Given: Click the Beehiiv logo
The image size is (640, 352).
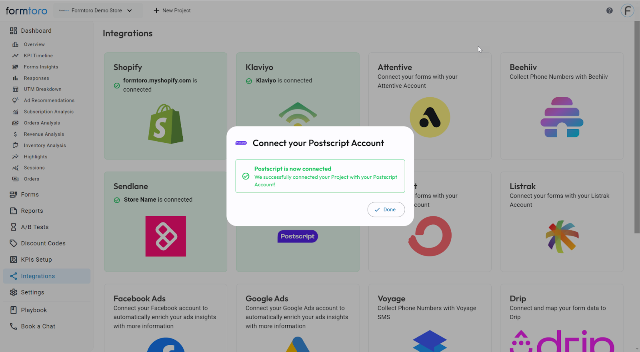Looking at the screenshot, I should pos(562,117).
